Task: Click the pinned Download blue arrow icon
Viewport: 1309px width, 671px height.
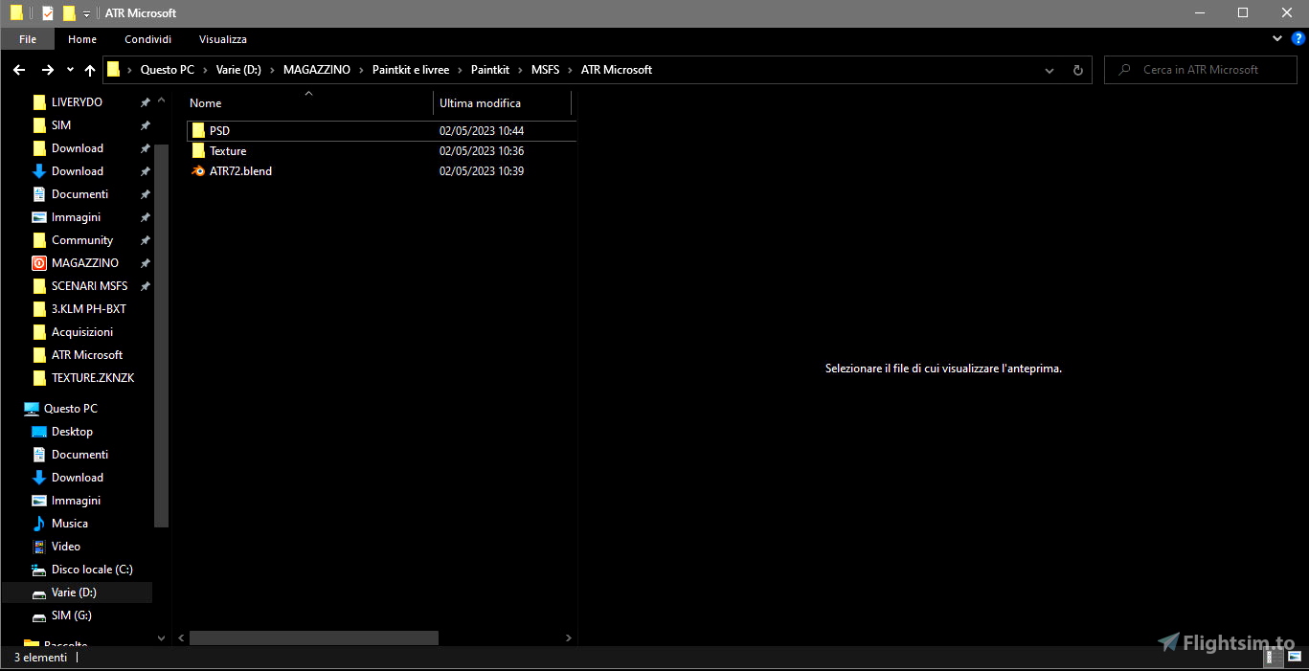Action: click(x=39, y=171)
